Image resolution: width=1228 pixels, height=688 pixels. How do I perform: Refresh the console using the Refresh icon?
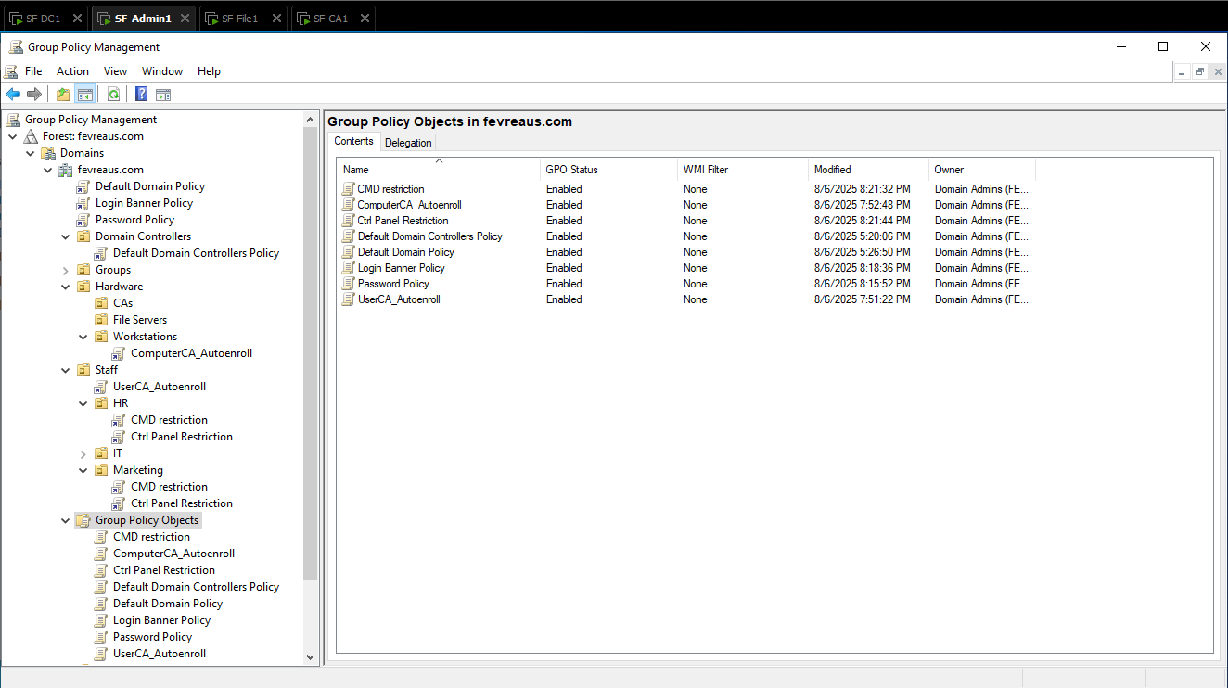112,94
